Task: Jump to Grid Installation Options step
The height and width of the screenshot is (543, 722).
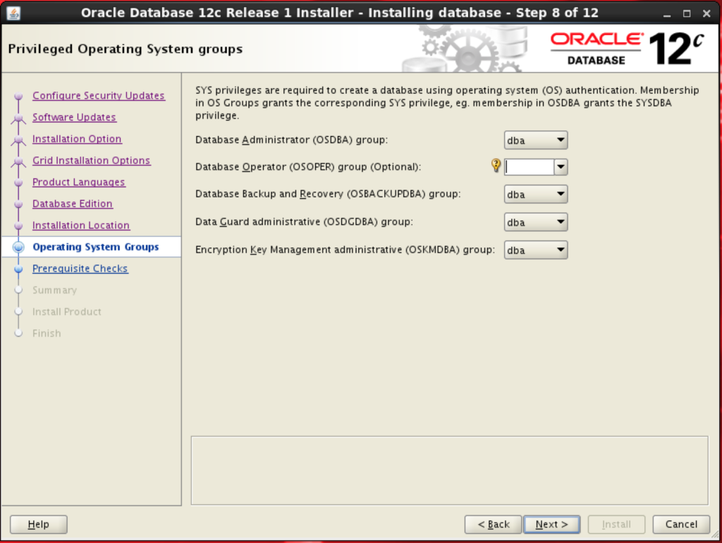Action: [x=91, y=161]
